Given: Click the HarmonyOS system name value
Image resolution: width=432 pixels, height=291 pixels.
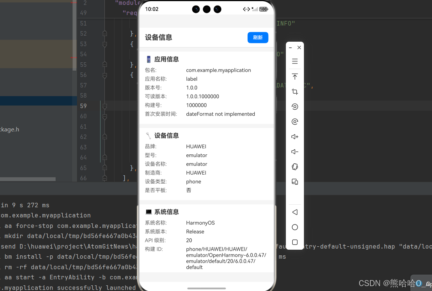Looking at the screenshot, I should [200, 223].
